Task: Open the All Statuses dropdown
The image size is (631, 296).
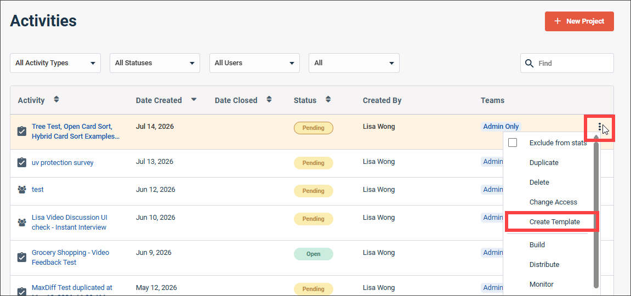Action: 155,63
